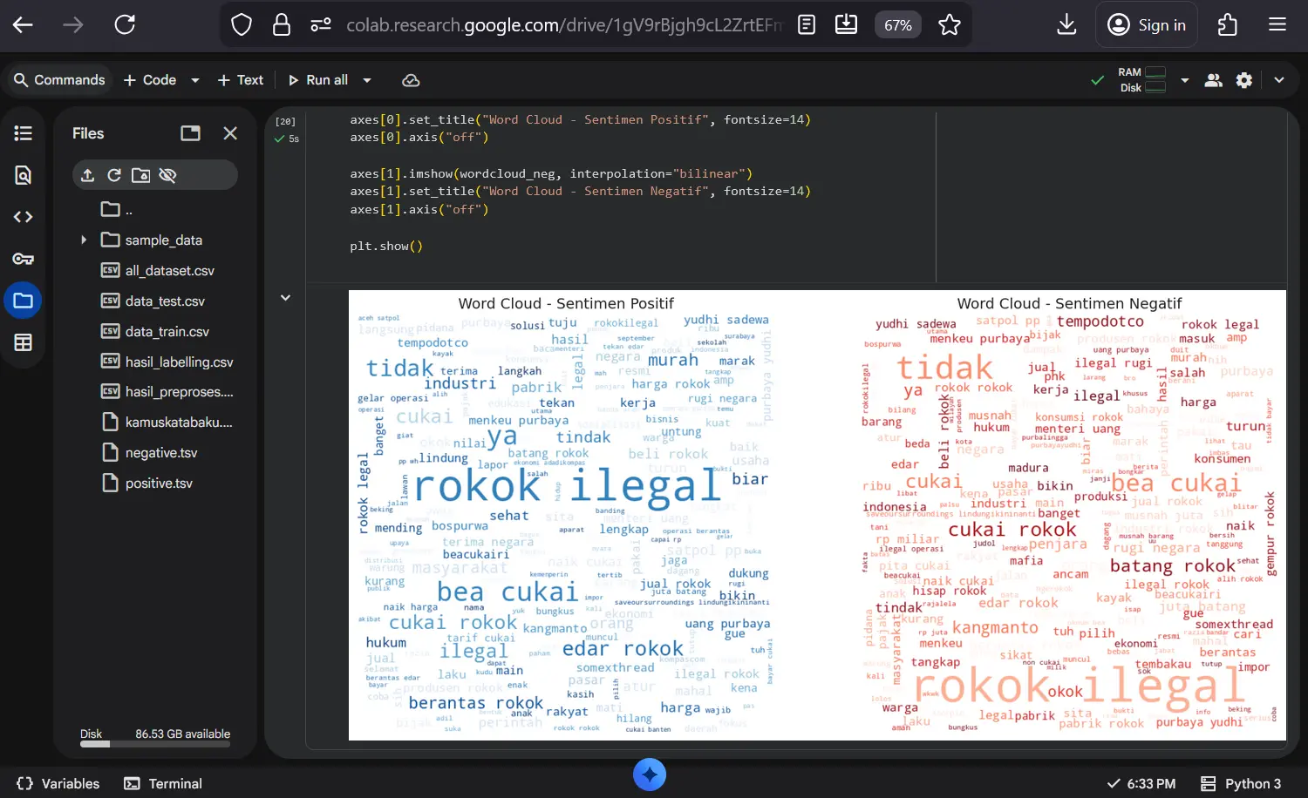Toggle the notebook settings gear
This screenshot has width=1308, height=798.
coord(1243,79)
